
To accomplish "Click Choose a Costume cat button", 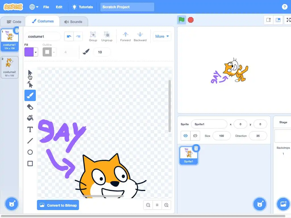I will tap(12, 204).
